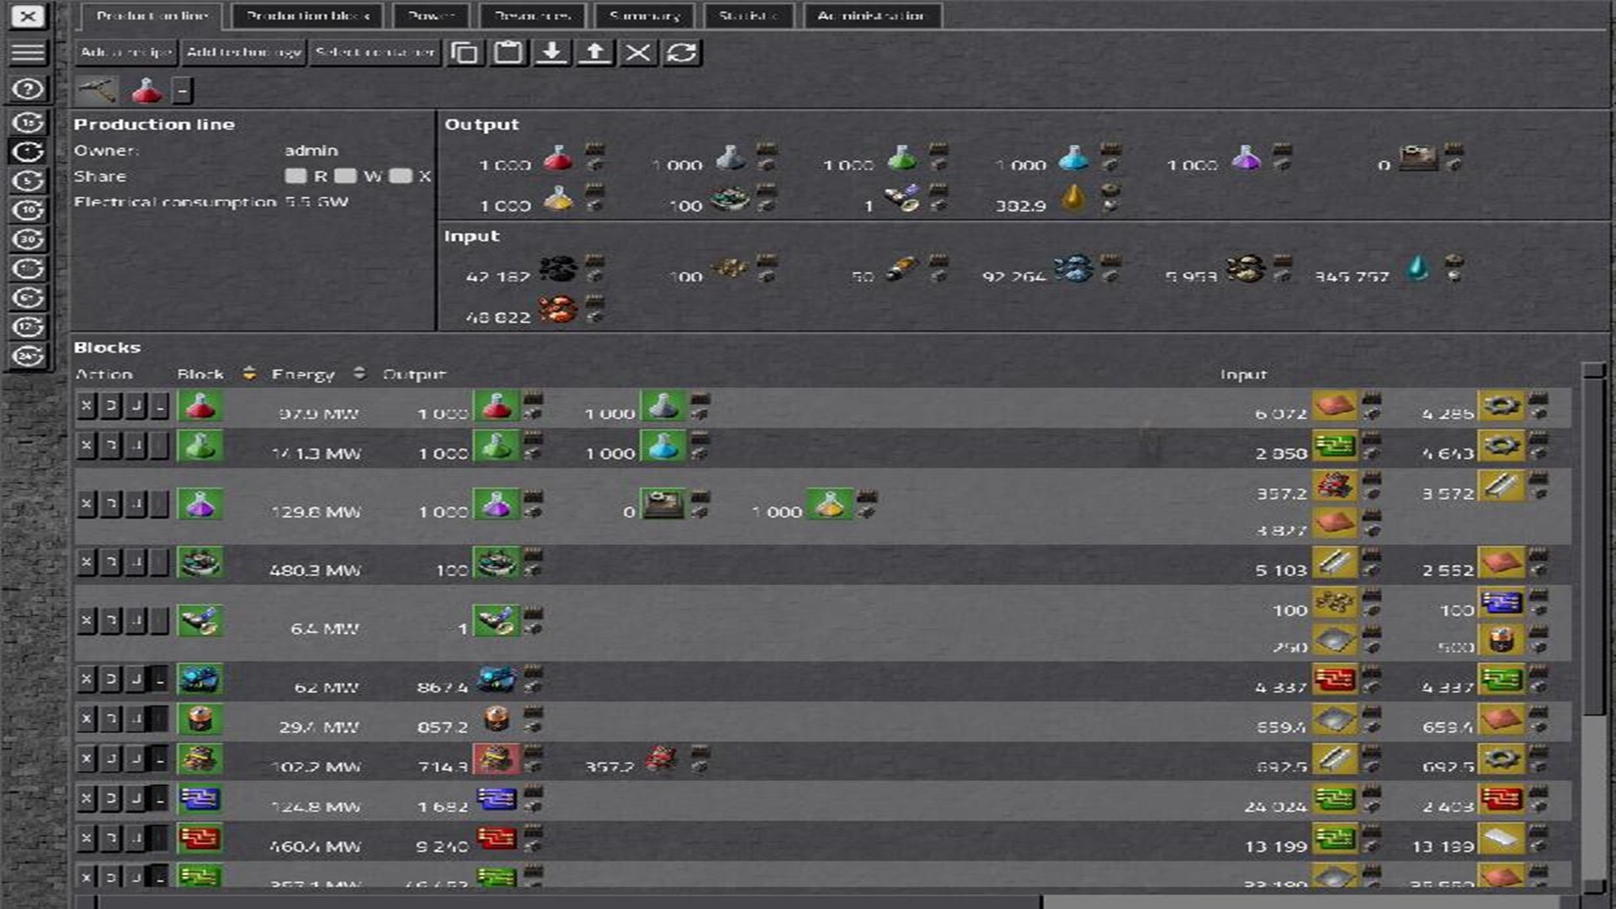The height and width of the screenshot is (909, 1616).
Task: Switch to the Production block tab
Action: [307, 16]
